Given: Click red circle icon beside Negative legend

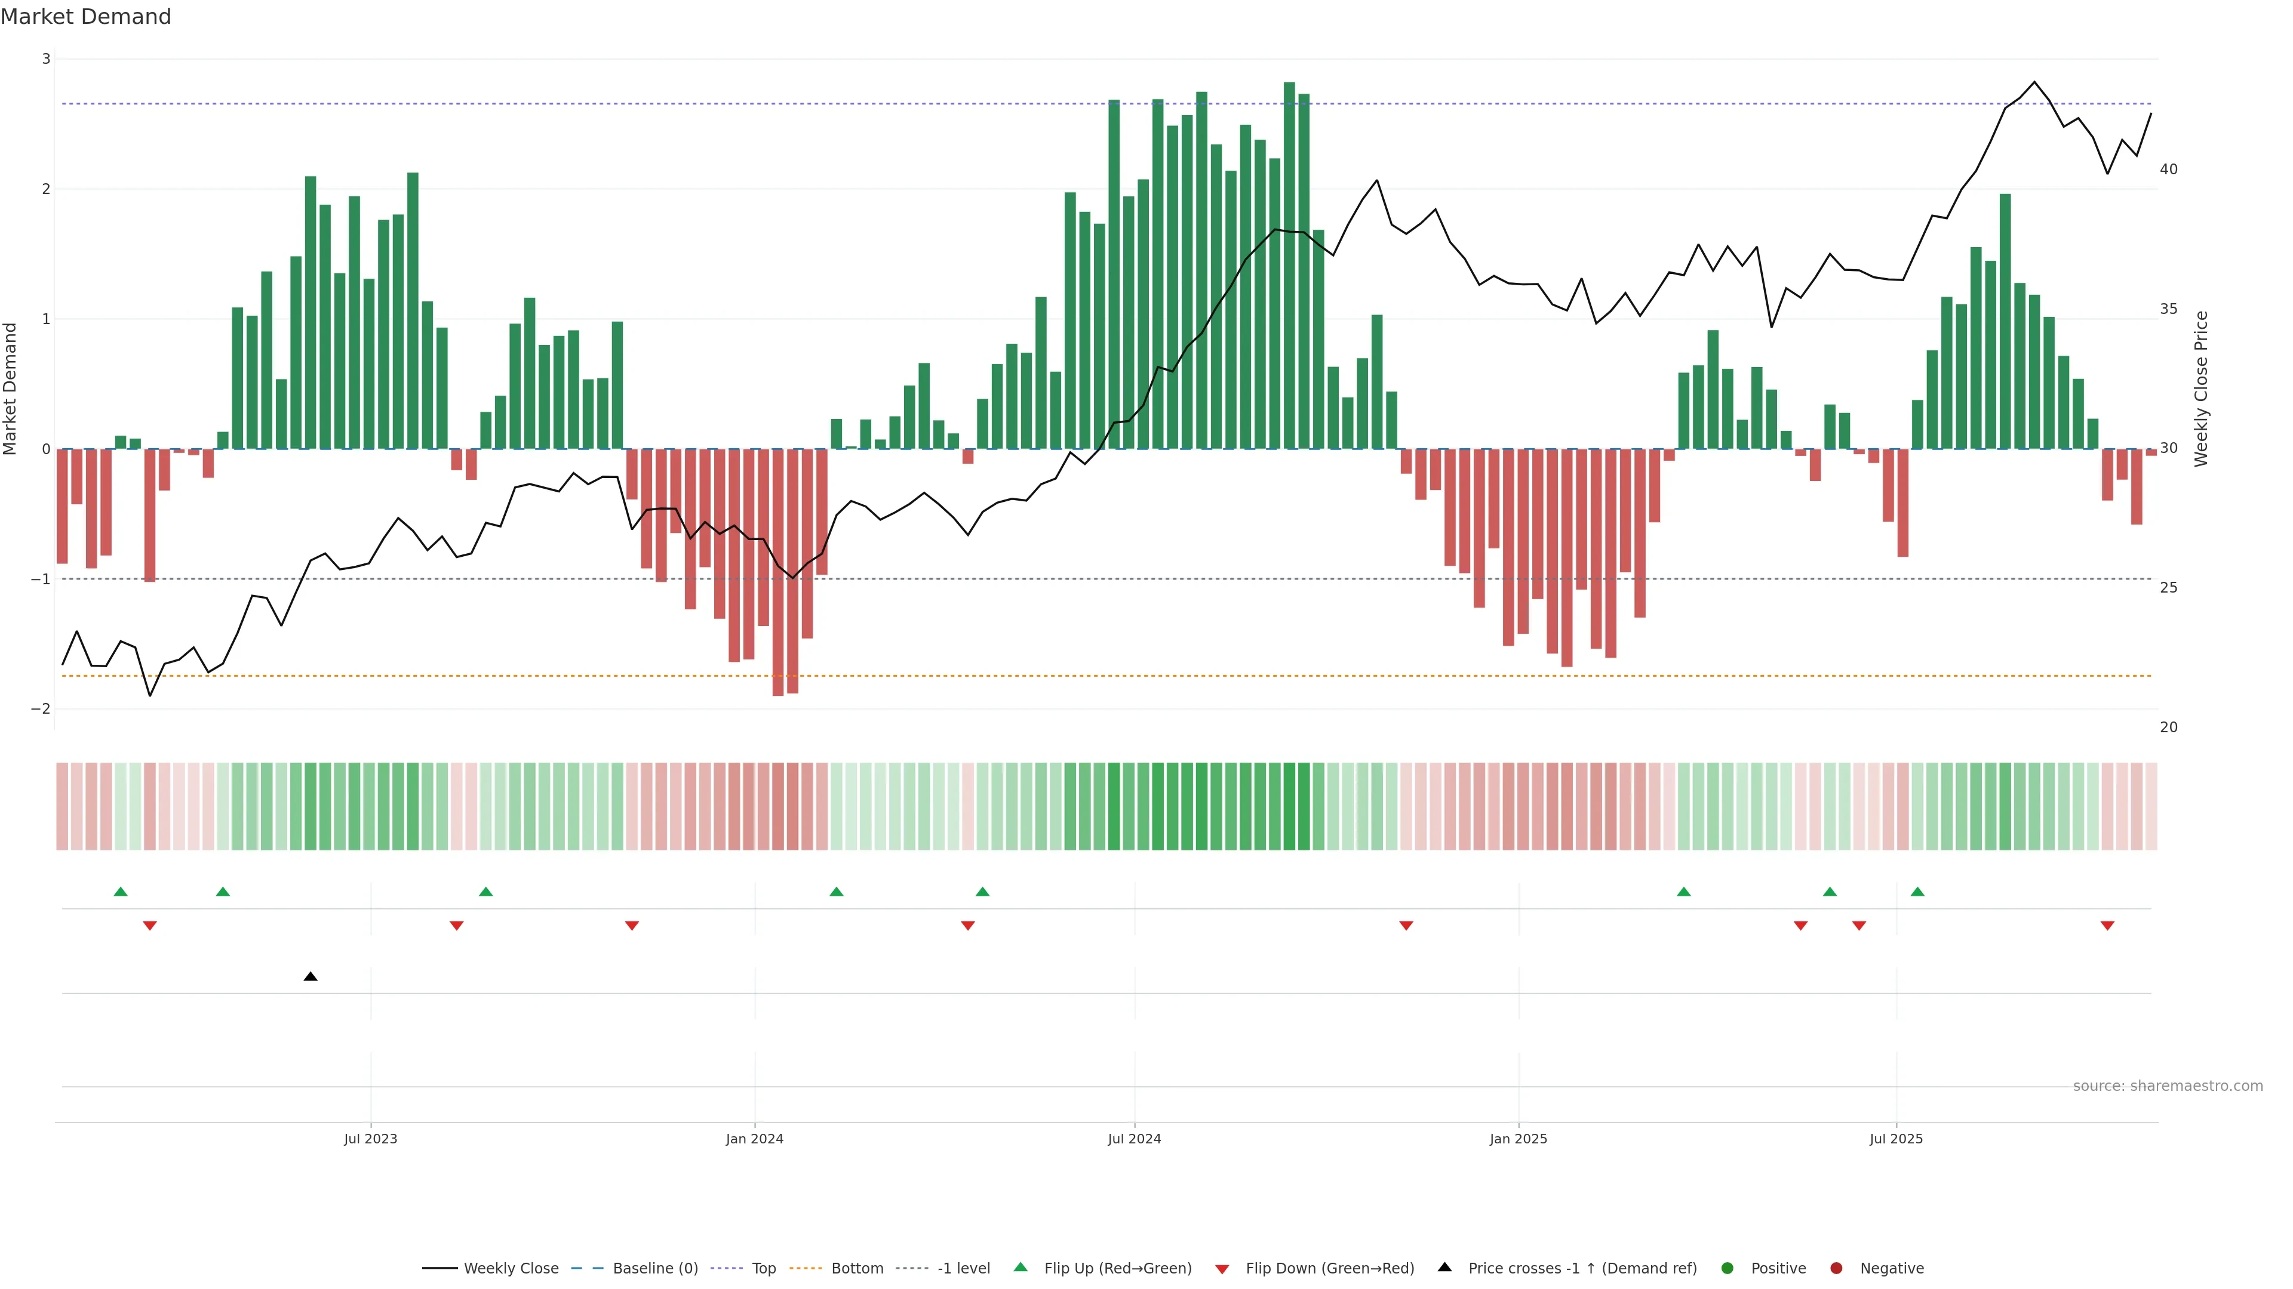Looking at the screenshot, I should 1836,1268.
